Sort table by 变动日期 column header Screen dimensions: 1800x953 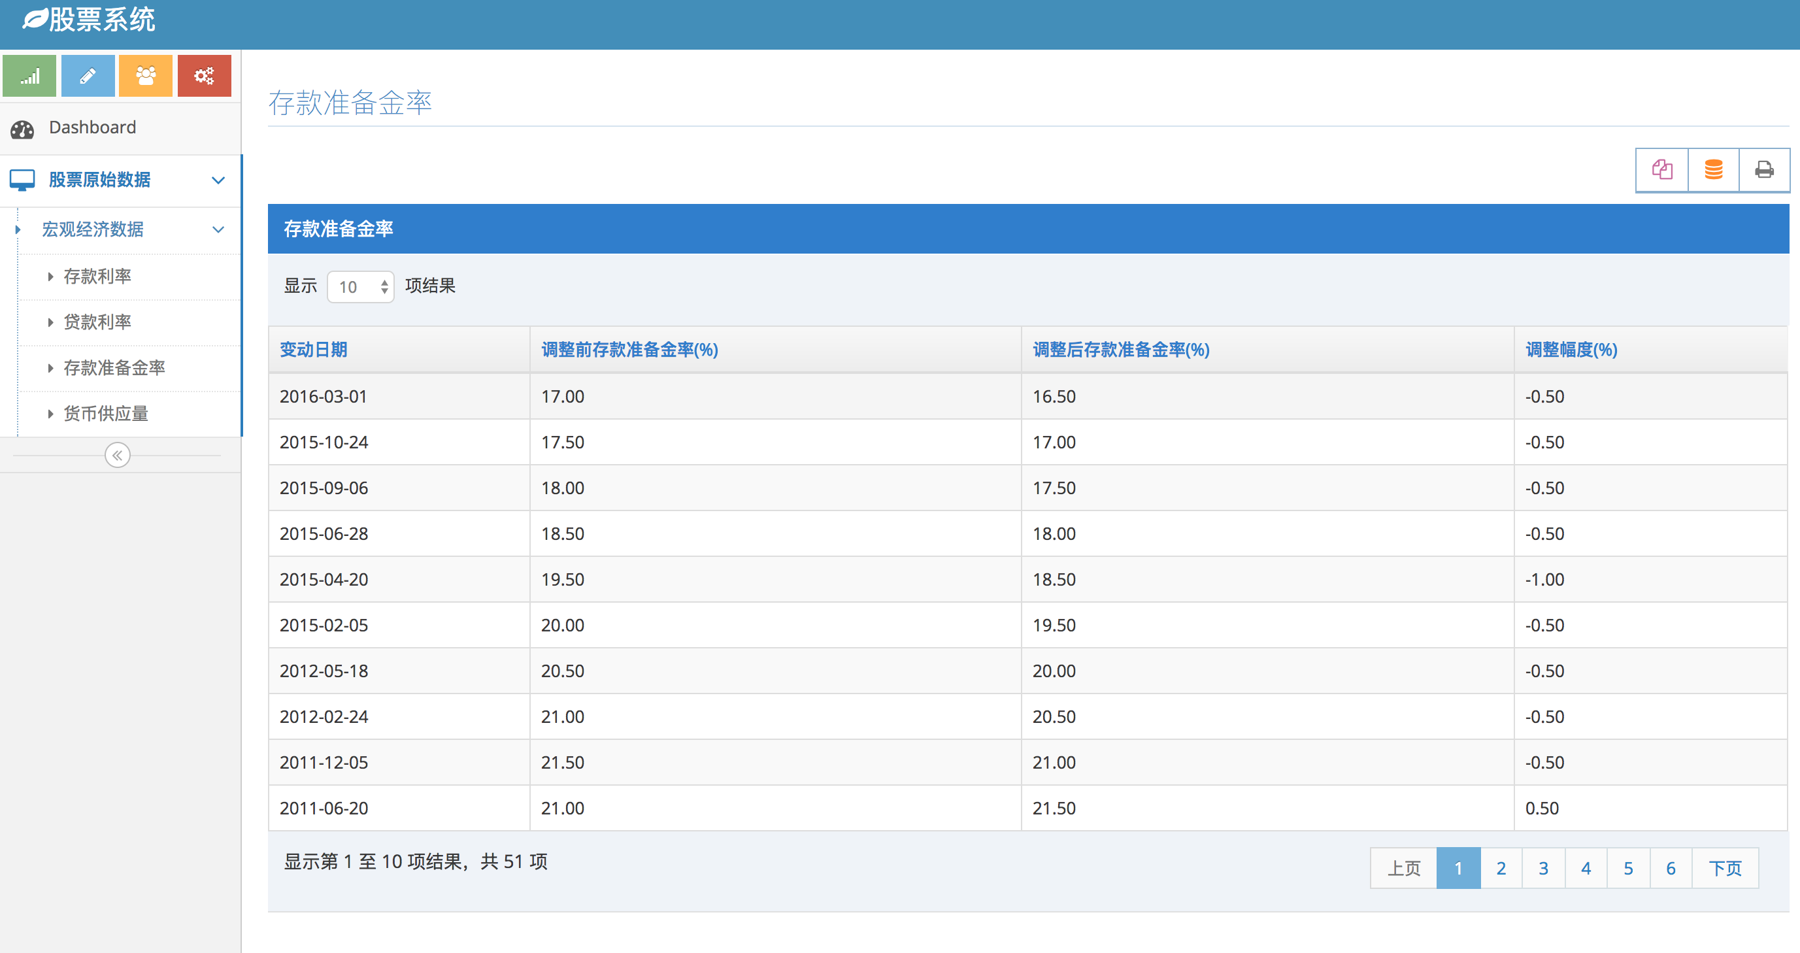coord(314,349)
